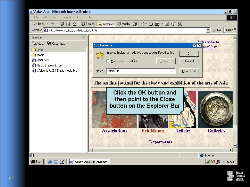Click Show Desktop Quick Launch icon
Screen dimensions: 250x187
pyautogui.click(x=62, y=162)
